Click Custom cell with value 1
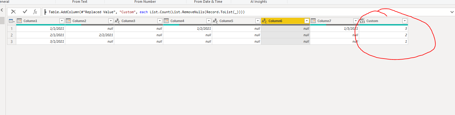 (x=383, y=41)
